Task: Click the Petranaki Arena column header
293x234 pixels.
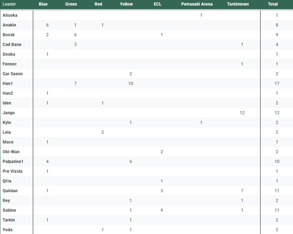Action: [x=197, y=4]
